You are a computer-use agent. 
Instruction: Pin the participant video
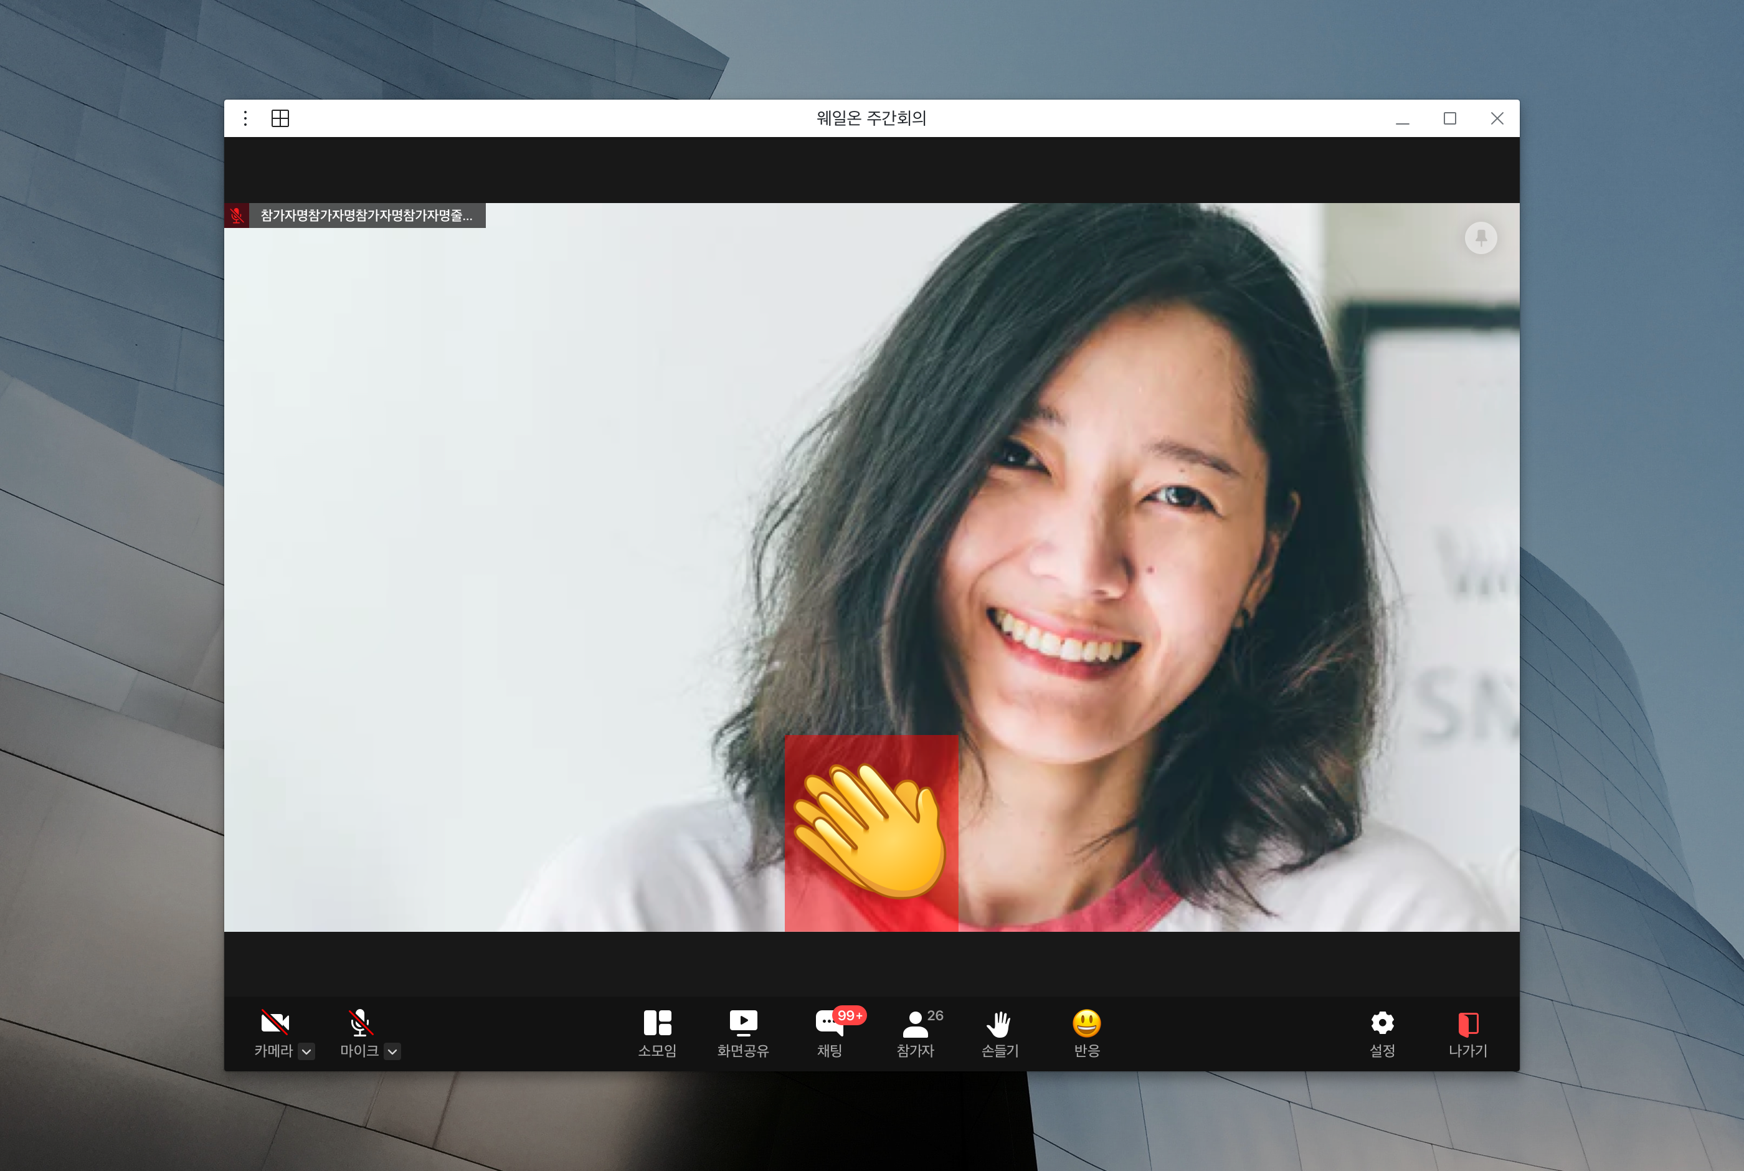click(x=1481, y=237)
